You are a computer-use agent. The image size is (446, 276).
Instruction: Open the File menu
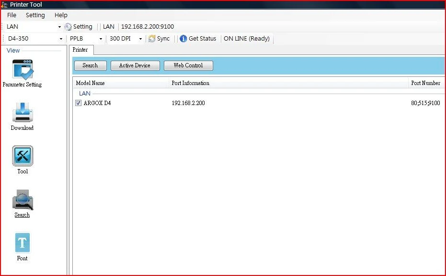(x=11, y=15)
